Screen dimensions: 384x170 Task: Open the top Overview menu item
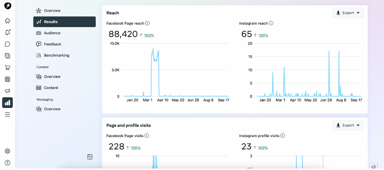pos(64,11)
